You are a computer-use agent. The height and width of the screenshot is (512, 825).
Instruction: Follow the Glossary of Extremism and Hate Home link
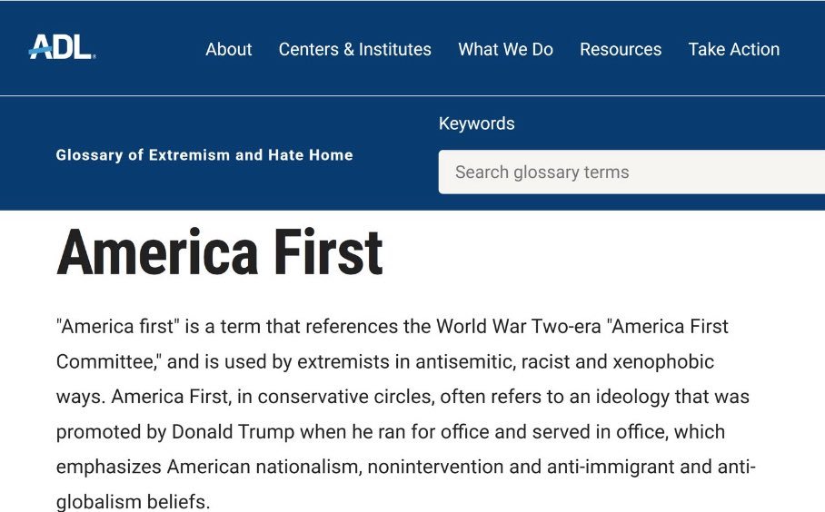click(x=204, y=155)
